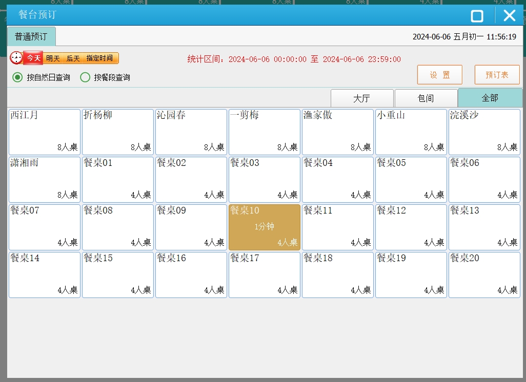Switch to the 包间 area tab
This screenshot has width=526, height=382.
(426, 98)
